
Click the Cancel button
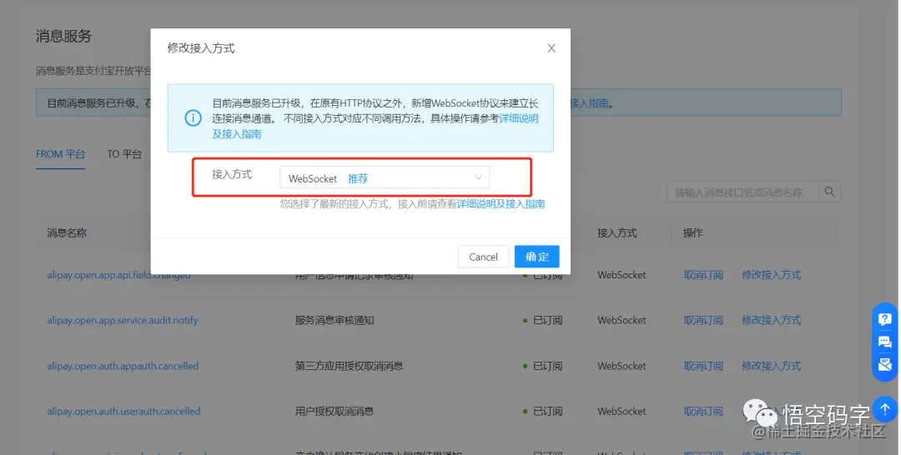(x=483, y=257)
